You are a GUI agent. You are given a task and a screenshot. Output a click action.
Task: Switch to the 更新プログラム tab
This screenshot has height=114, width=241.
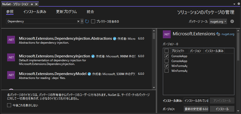(66, 12)
